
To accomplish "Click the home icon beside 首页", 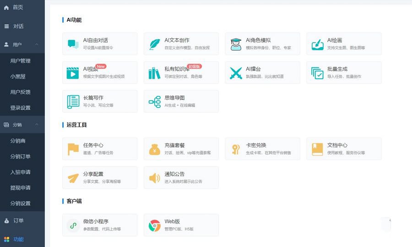I will click(6, 8).
